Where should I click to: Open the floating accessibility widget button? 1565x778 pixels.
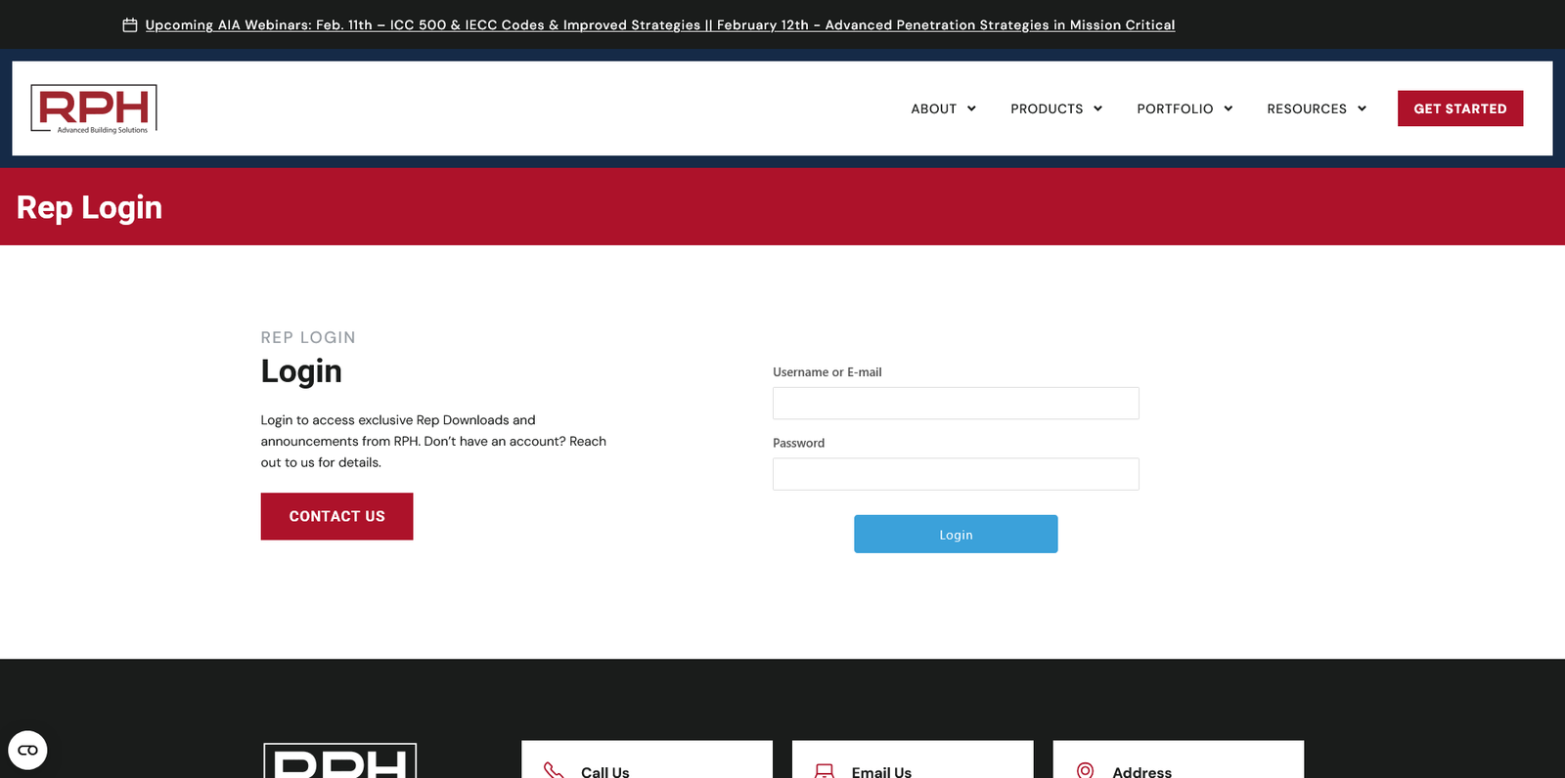pyautogui.click(x=27, y=750)
